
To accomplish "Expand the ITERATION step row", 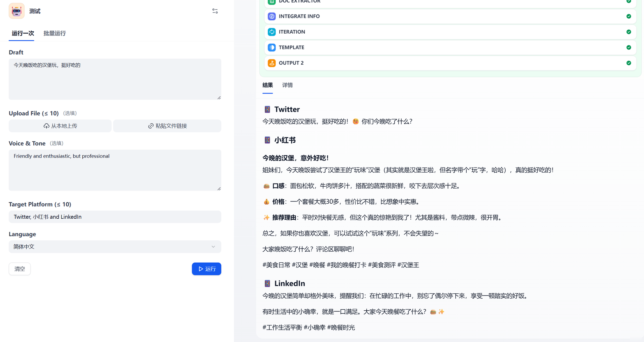I will coord(450,32).
